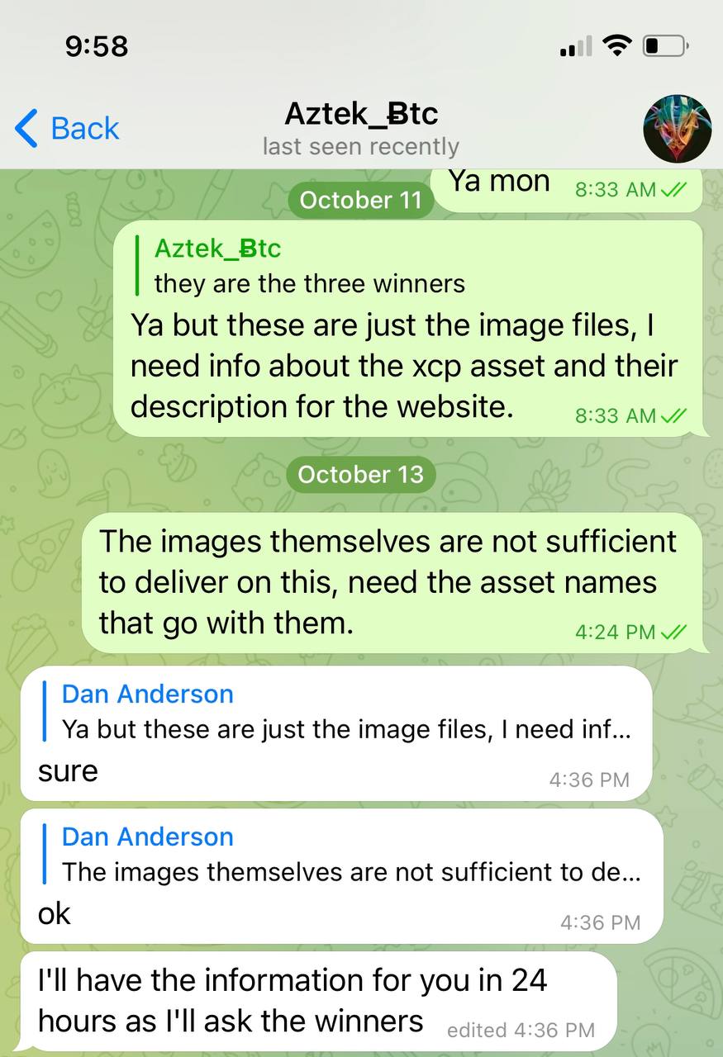Tap the Aztek_Btc chat title
Image resolution: width=723 pixels, height=1057 pixels.
(x=361, y=113)
